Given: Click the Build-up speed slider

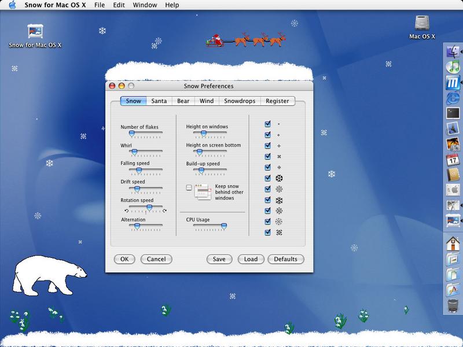Looking at the screenshot, I should (x=210, y=171).
